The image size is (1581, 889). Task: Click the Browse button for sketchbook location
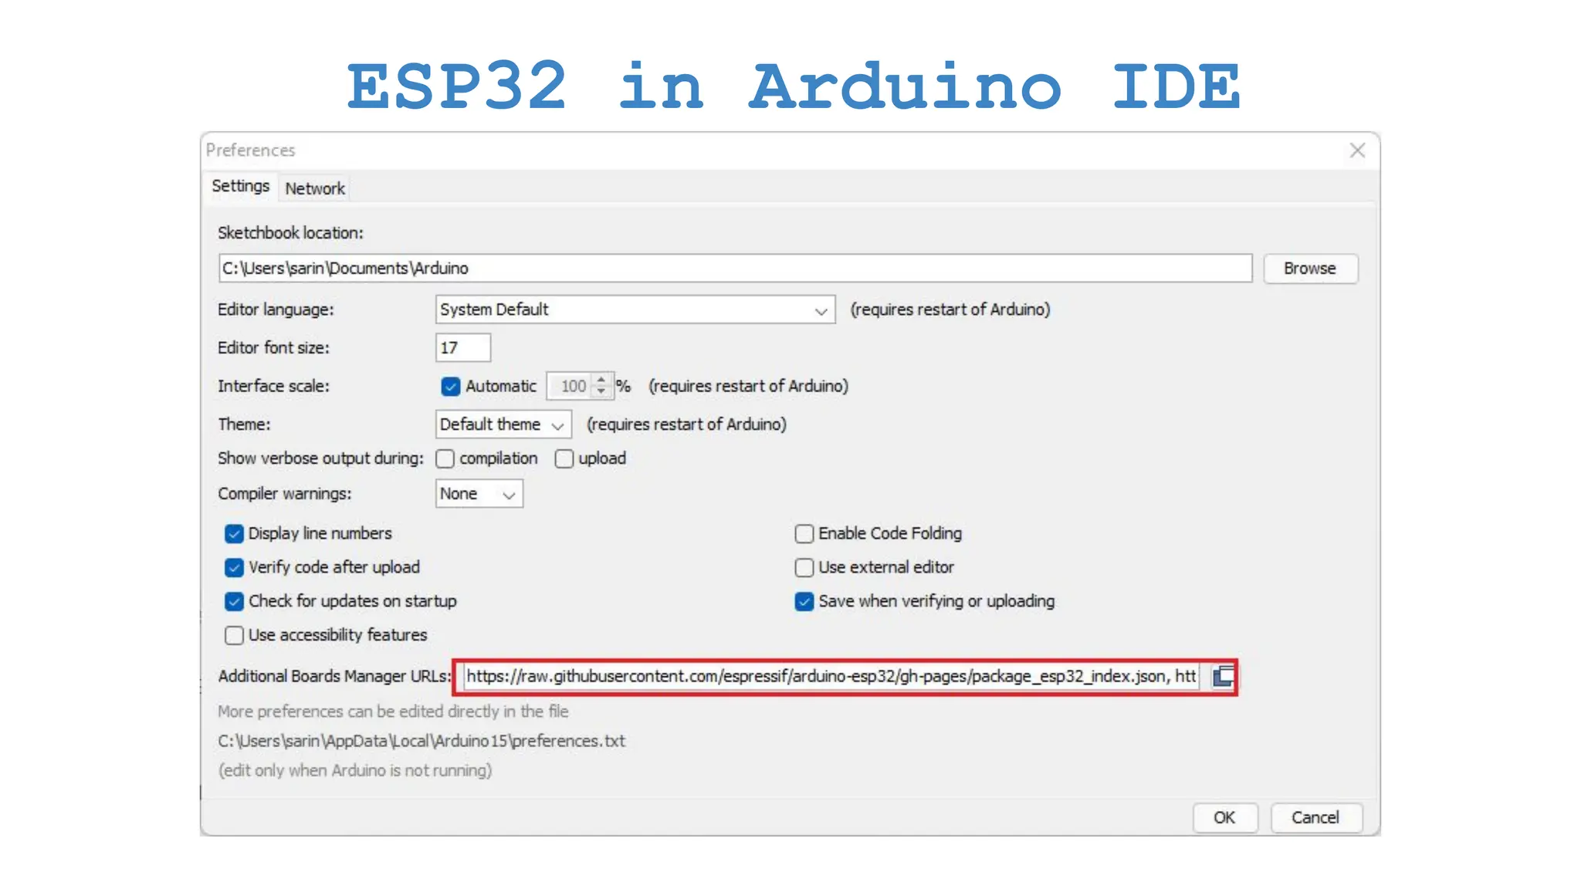point(1309,269)
